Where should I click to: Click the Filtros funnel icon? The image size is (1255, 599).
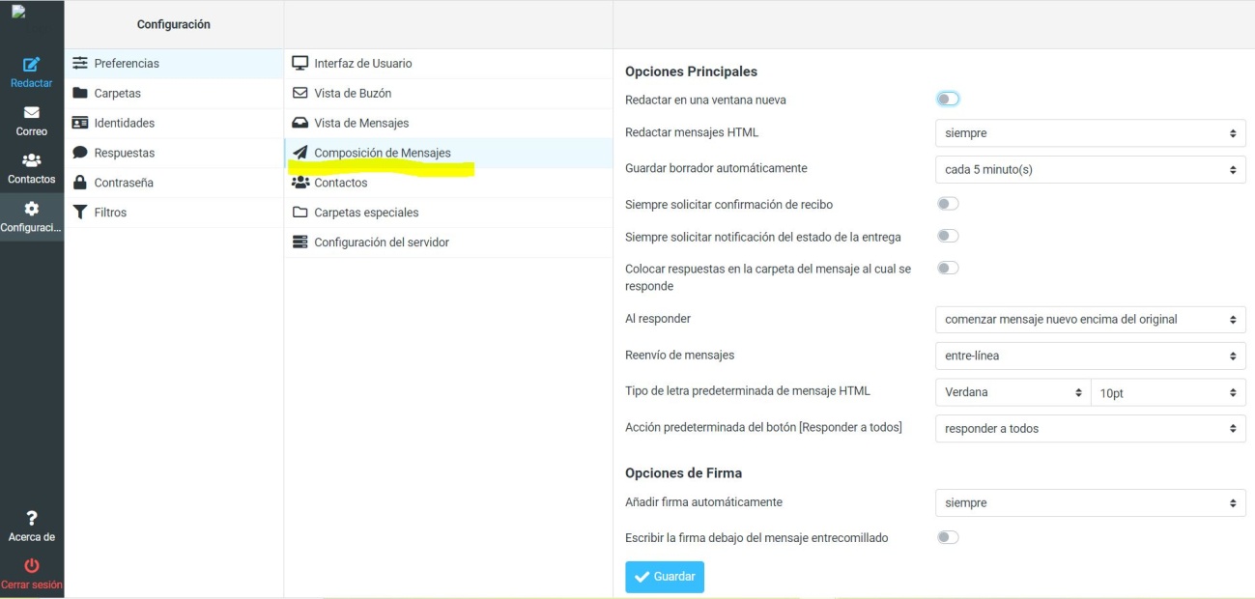coord(80,213)
